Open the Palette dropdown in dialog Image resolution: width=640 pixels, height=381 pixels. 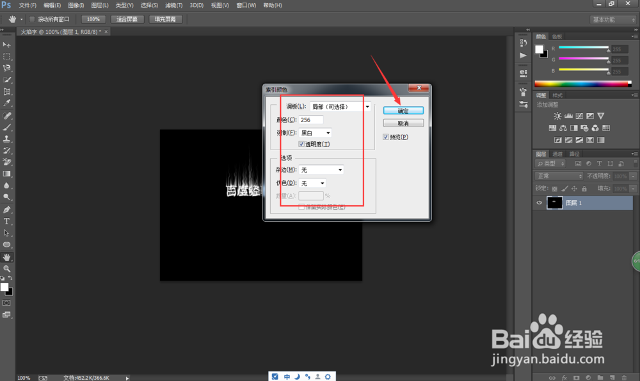(340, 107)
